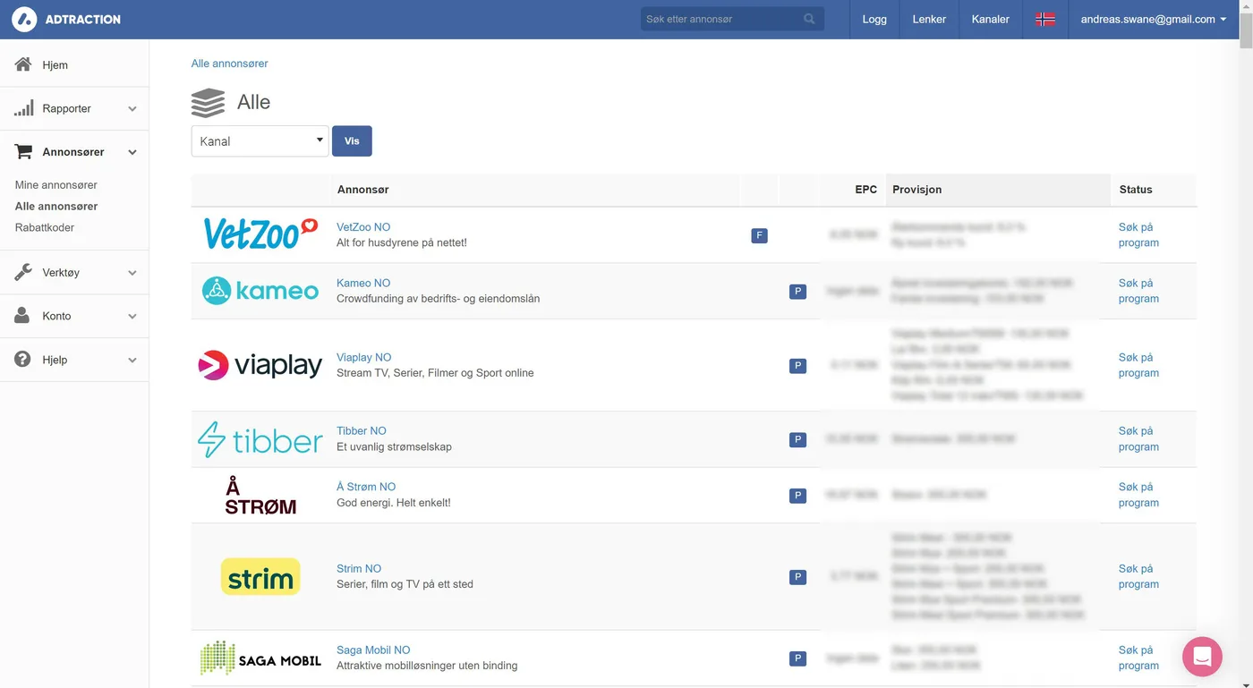Open the VetZoo NO advertiser link
The height and width of the screenshot is (688, 1253).
(x=363, y=227)
